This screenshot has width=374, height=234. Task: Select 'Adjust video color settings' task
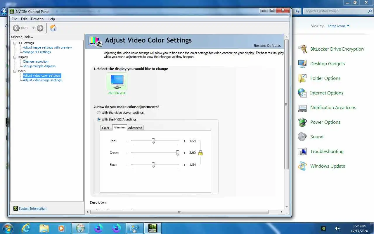[x=42, y=75]
